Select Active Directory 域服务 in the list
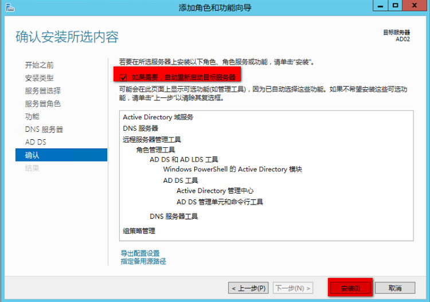 point(158,117)
